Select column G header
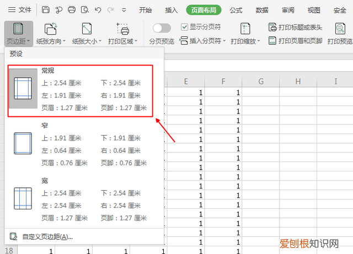The width and height of the screenshot is (353, 254). click(x=261, y=82)
